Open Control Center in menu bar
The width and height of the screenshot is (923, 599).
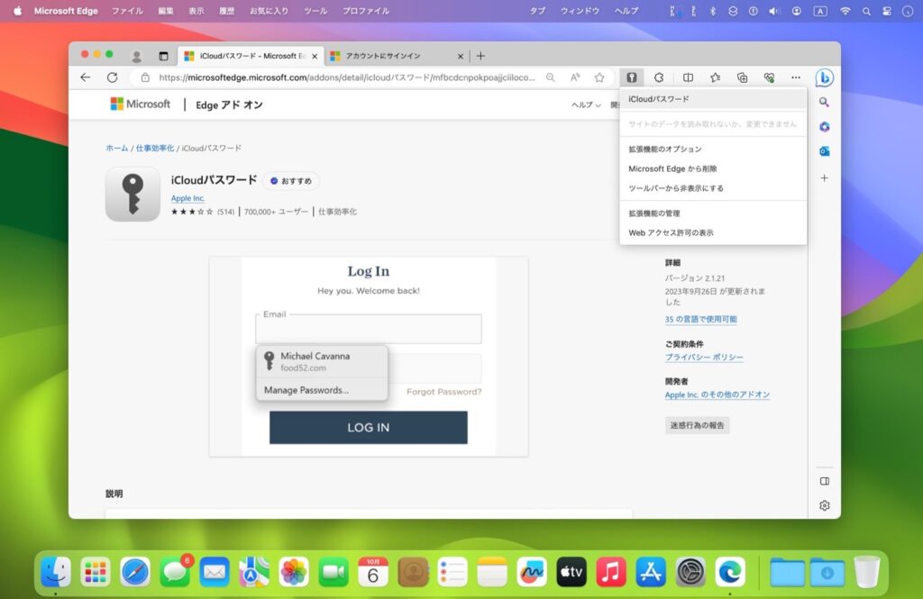point(887,11)
